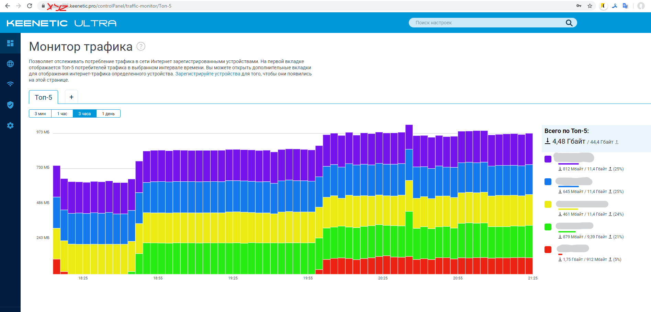
Task: Click the KEENETIC ULTRA logo
Action: pyautogui.click(x=61, y=23)
